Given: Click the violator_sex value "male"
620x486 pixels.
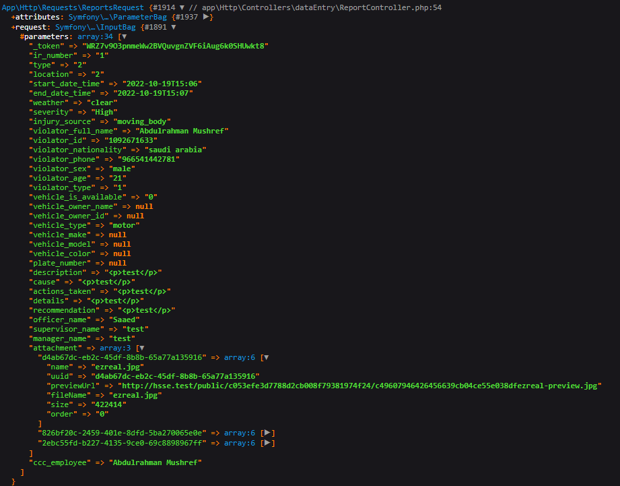Looking at the screenshot, I should (122, 169).
